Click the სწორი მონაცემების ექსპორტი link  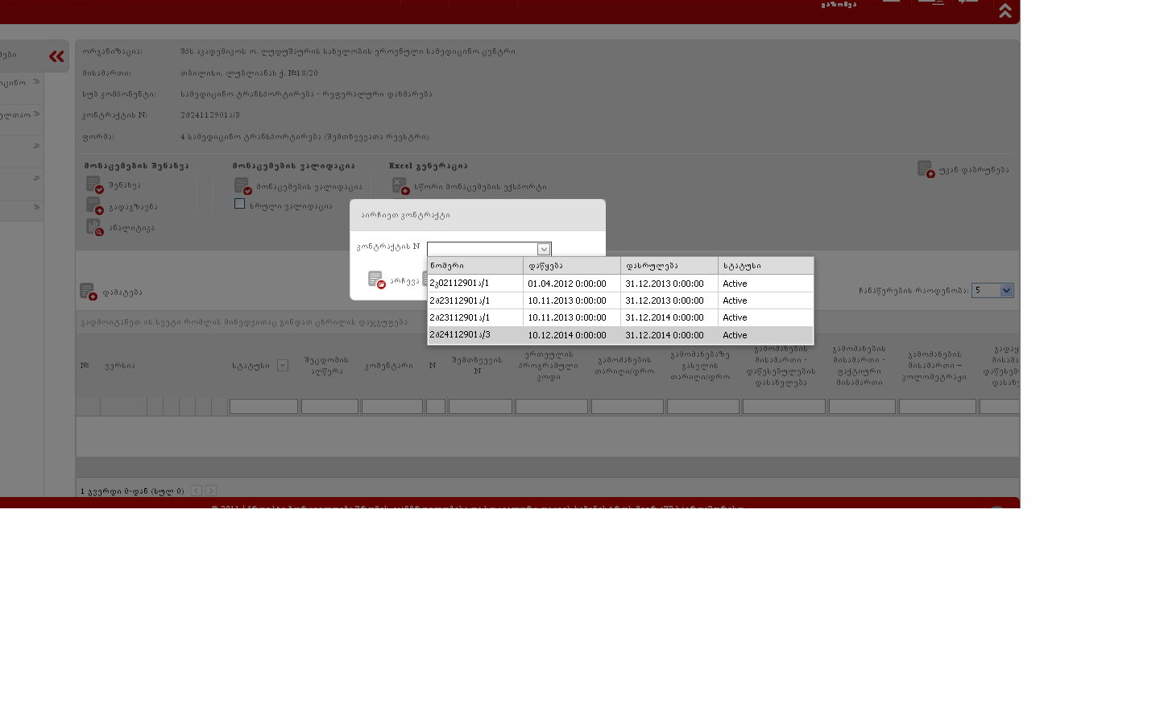(x=480, y=187)
